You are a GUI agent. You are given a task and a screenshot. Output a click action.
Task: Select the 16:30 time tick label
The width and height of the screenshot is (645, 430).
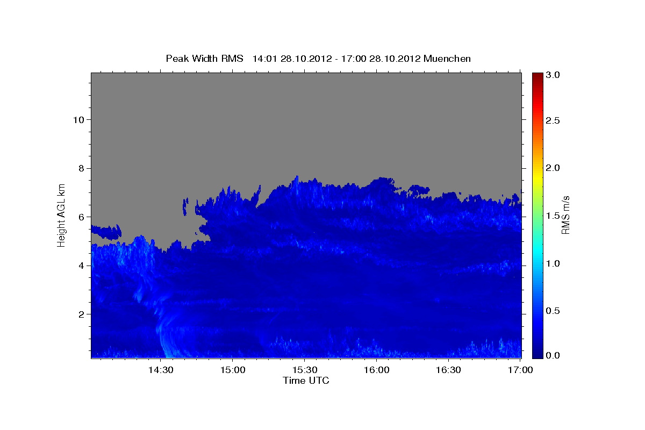pos(448,370)
